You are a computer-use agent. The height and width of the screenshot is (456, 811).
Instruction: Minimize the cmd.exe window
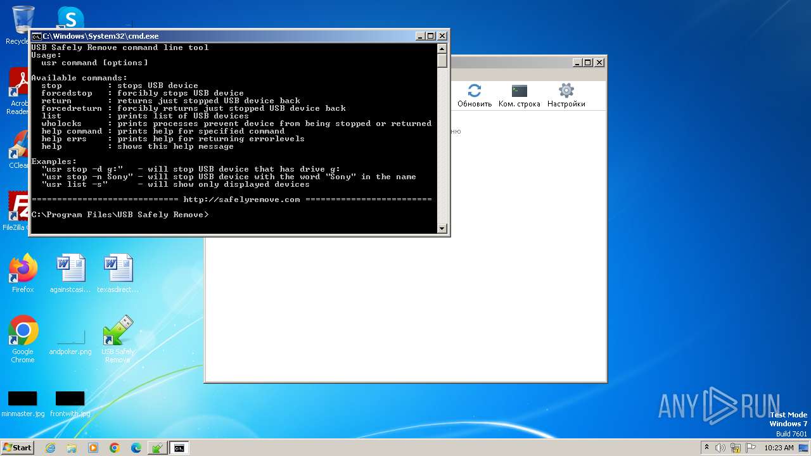[420, 36]
